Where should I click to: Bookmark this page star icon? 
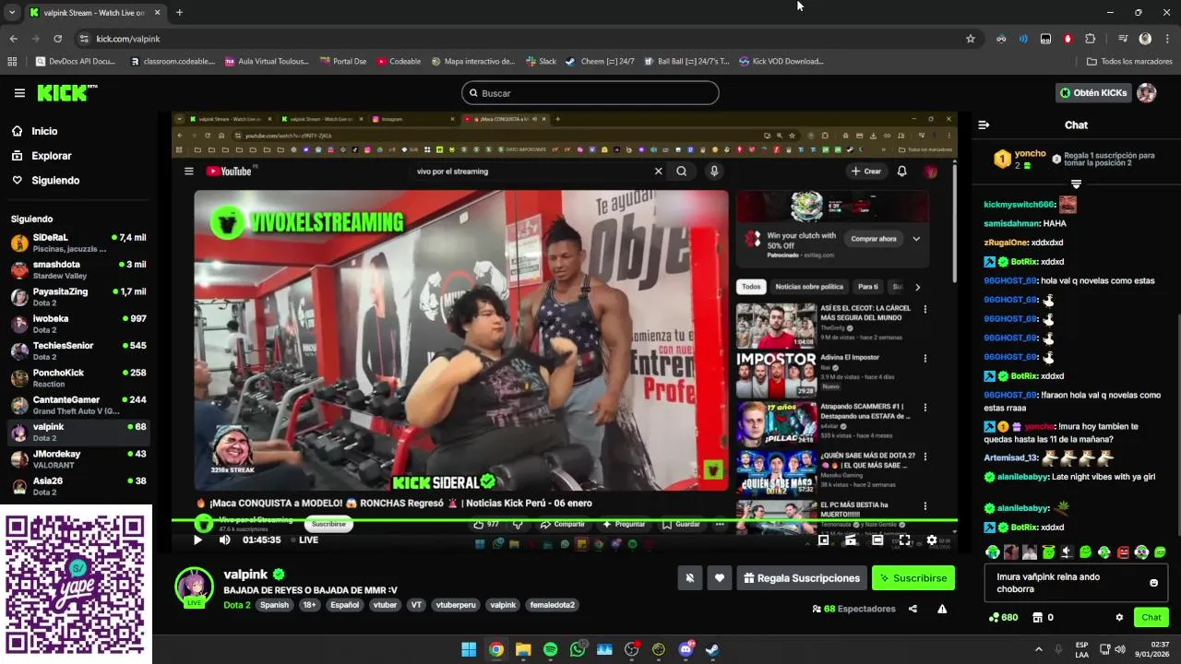coord(971,39)
